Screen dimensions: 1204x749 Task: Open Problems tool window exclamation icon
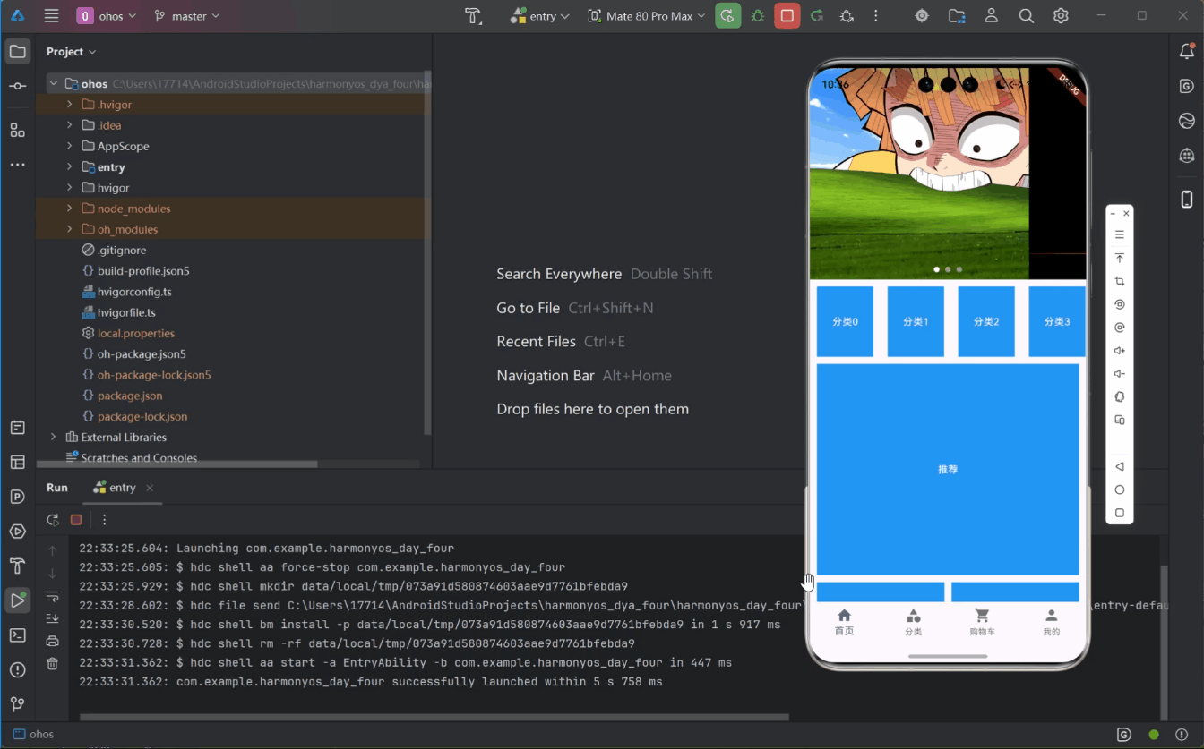point(17,669)
